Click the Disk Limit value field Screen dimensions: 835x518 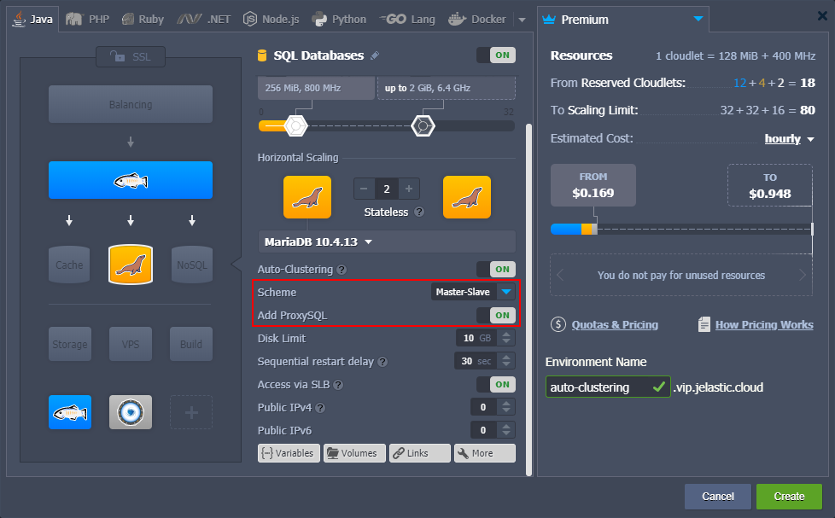coord(476,338)
